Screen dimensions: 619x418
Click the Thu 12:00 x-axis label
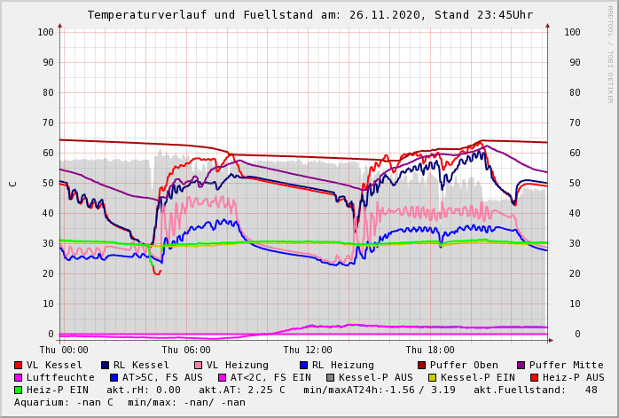click(308, 351)
